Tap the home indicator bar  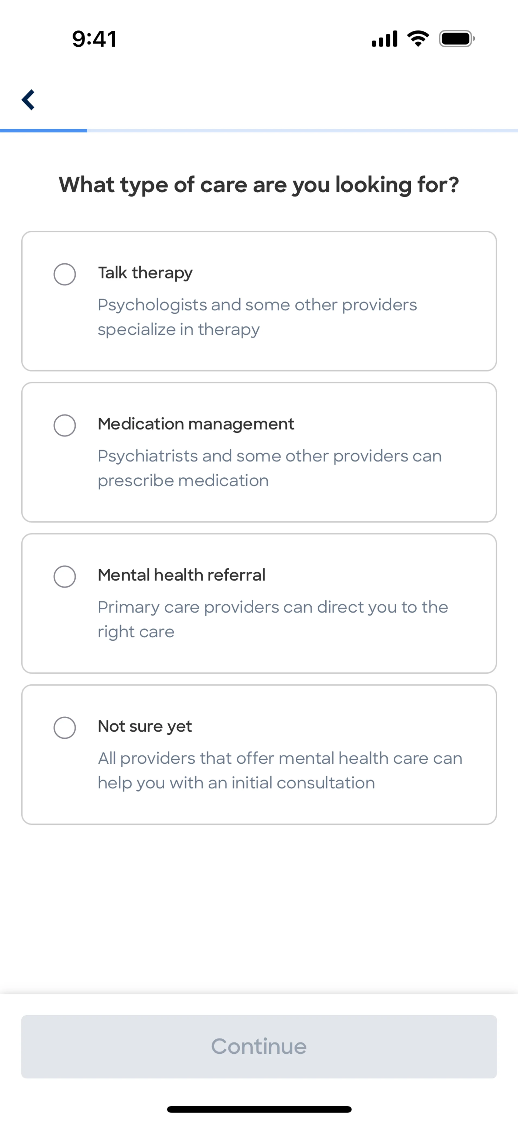pyautogui.click(x=259, y=1109)
